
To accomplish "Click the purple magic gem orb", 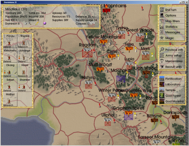I will pos(45,23).
